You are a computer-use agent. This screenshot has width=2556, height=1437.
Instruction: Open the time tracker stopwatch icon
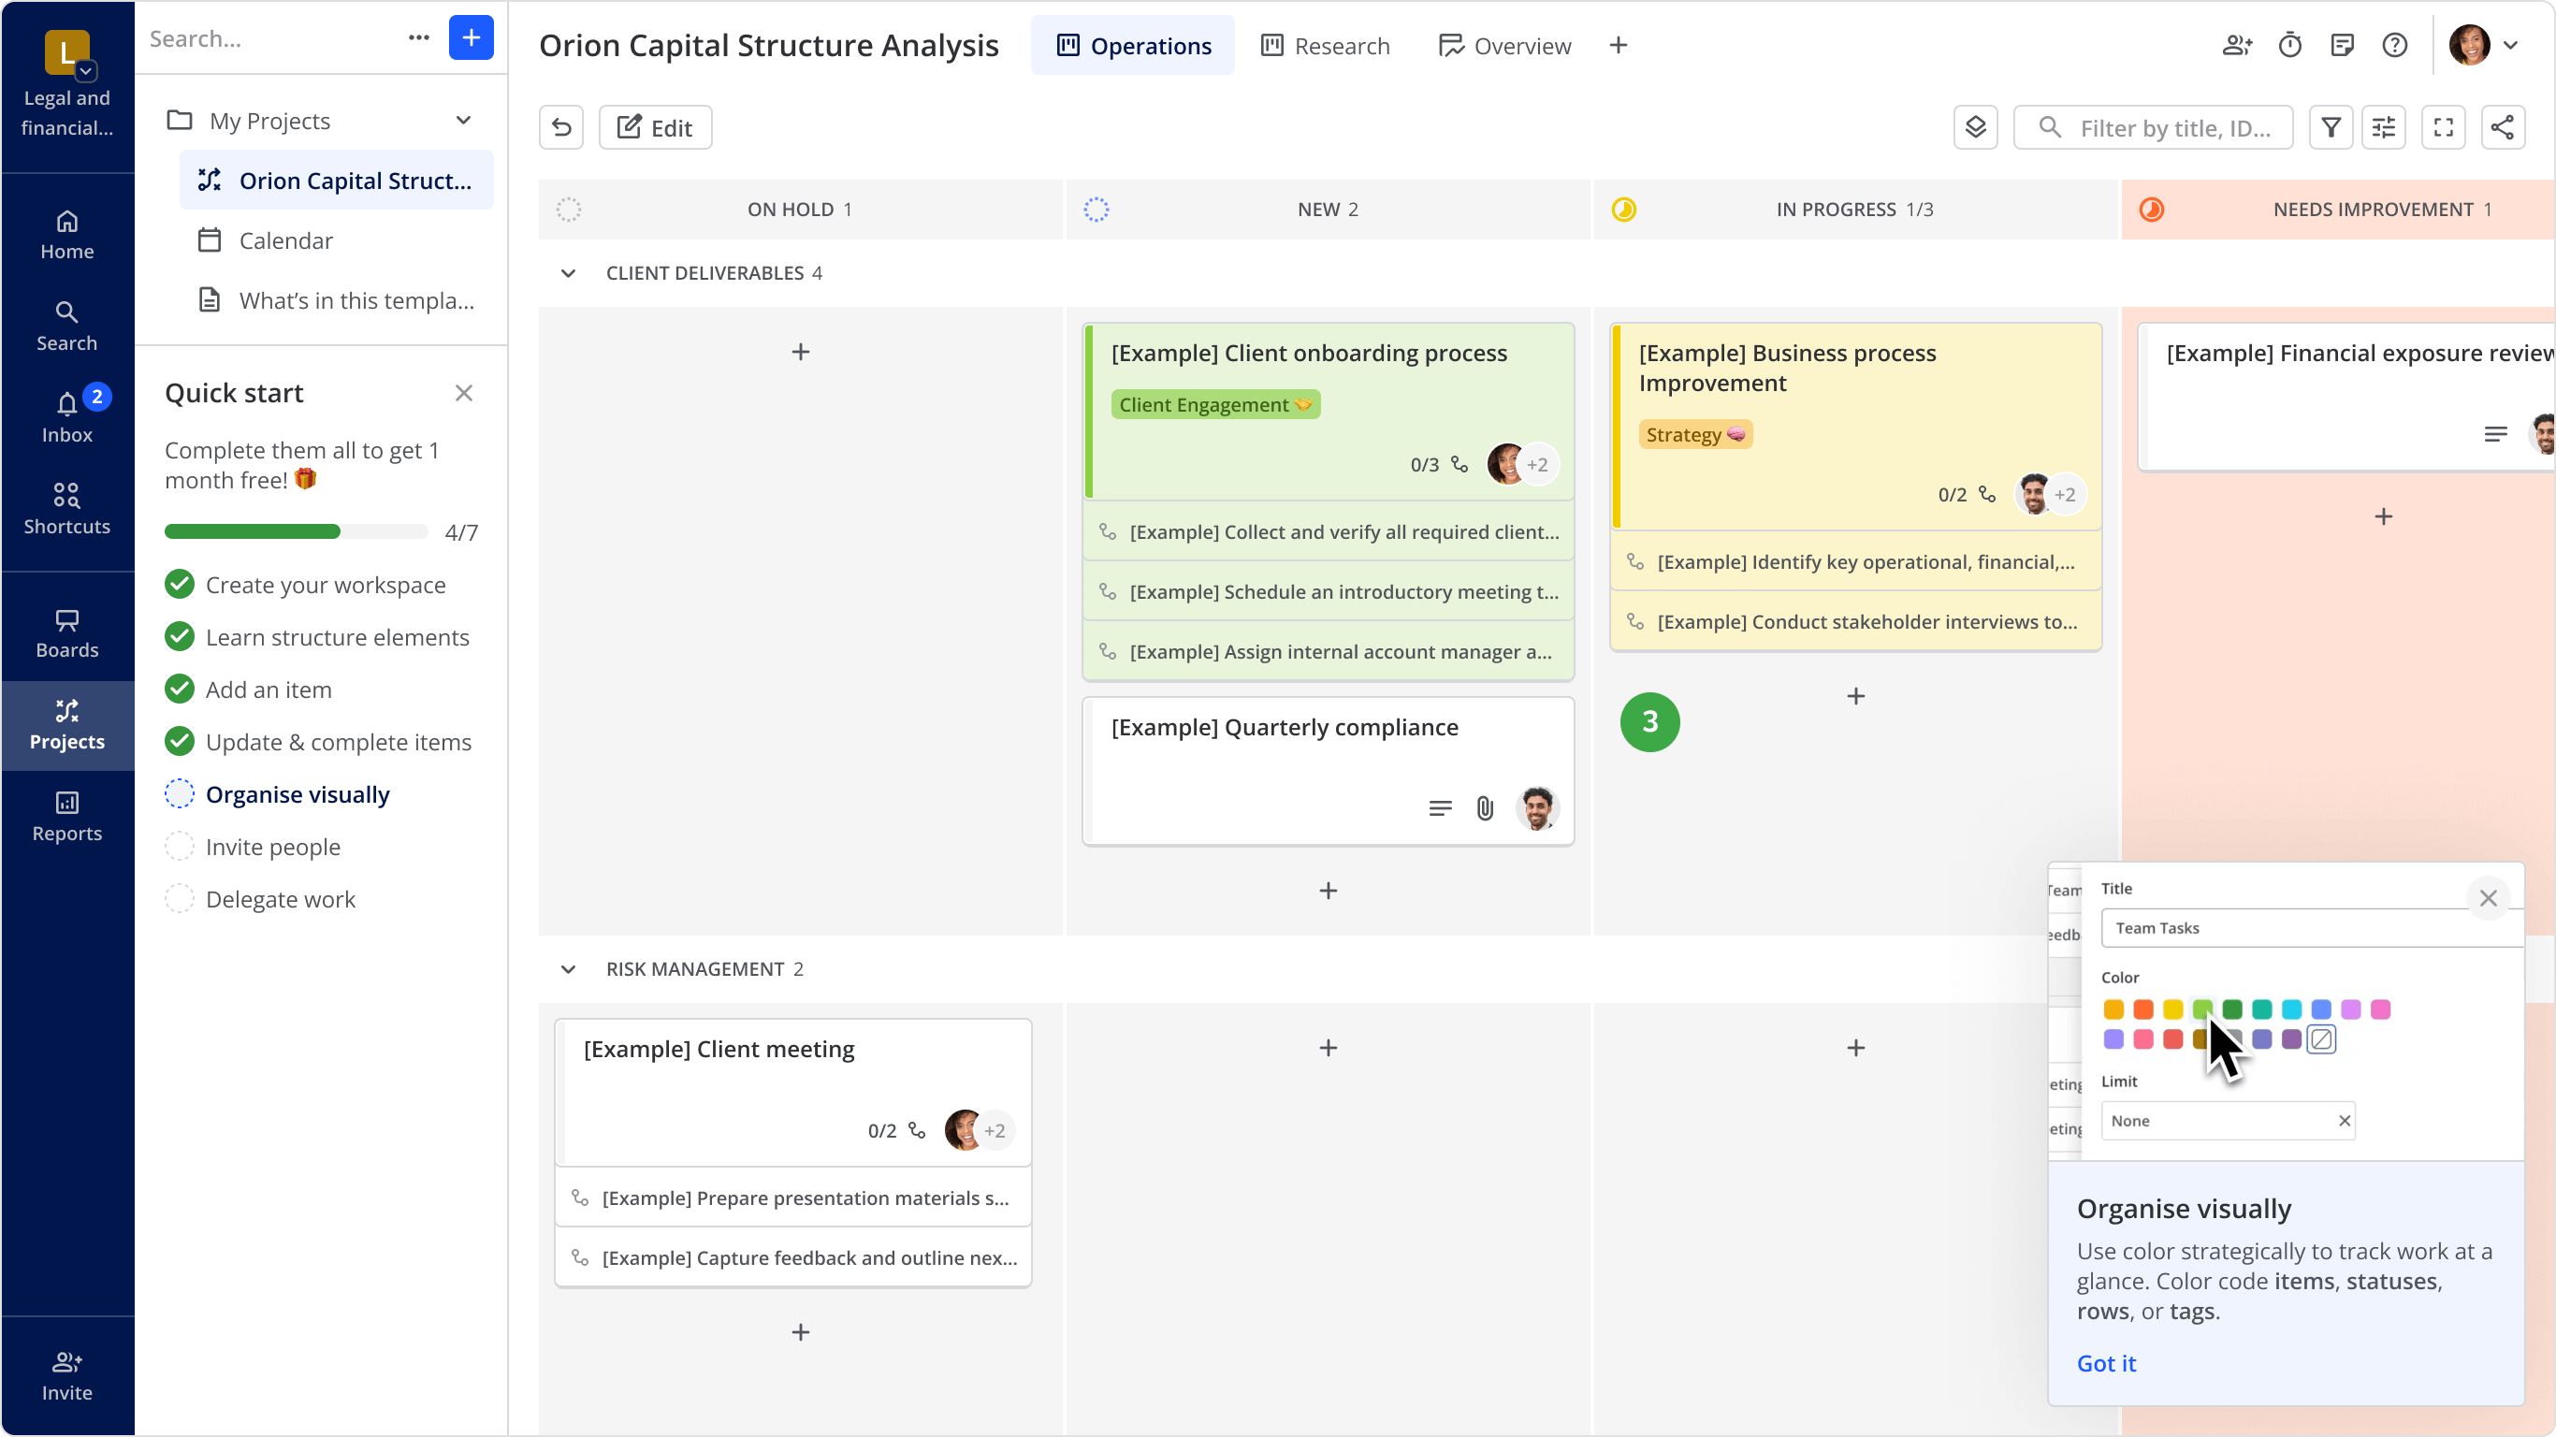[x=2290, y=46]
